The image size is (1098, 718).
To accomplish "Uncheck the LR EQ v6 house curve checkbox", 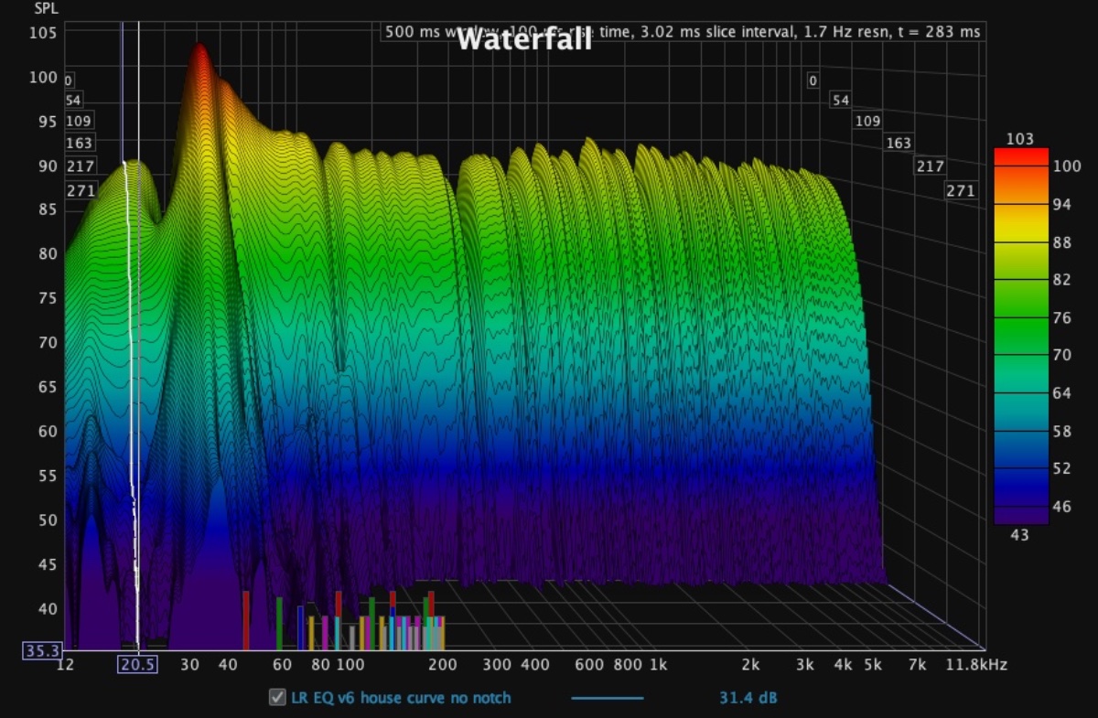I will pos(276,698).
